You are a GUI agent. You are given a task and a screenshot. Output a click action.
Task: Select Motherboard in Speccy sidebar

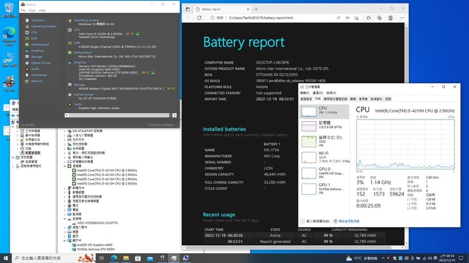pyautogui.click(x=40, y=44)
